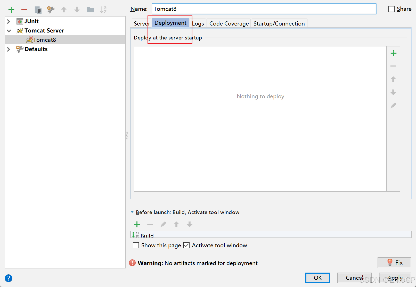Click the JUnit icon in the tree
The width and height of the screenshot is (416, 287).
pos(20,21)
